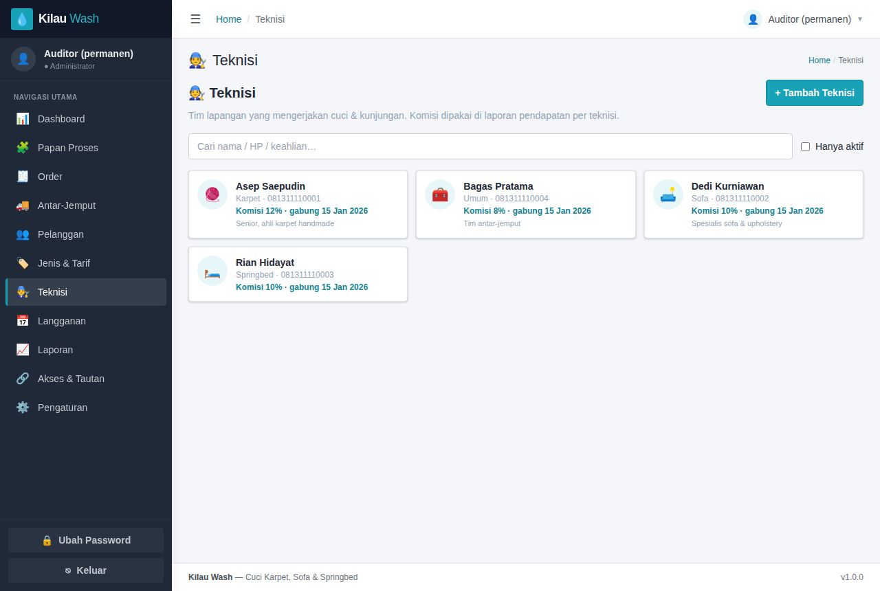The image size is (880, 591).
Task: Click the Kilau Wash water drop logo
Action: pos(22,19)
